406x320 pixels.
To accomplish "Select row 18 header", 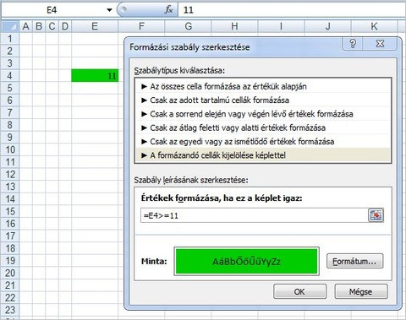I will (10, 248).
